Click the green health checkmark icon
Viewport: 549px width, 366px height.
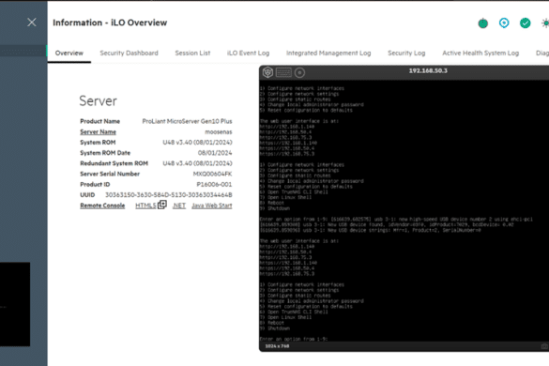coord(525,23)
